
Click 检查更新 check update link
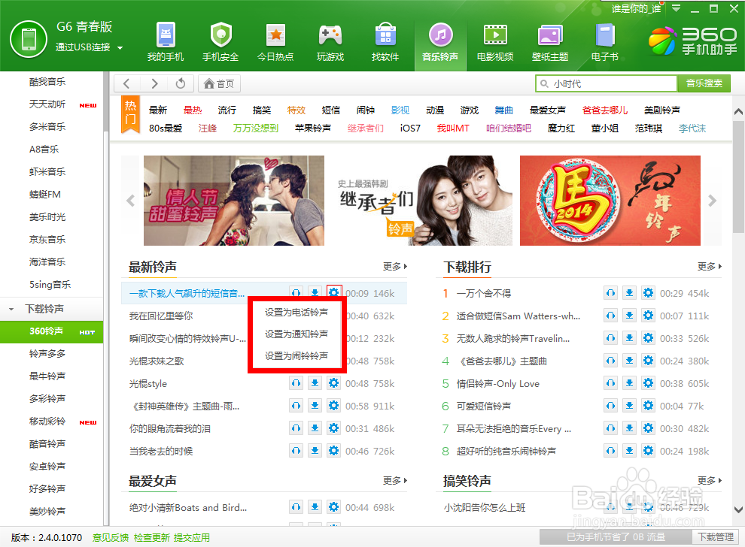(151, 537)
